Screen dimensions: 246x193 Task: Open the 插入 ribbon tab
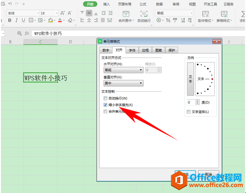pyautogui.click(x=106, y=4)
